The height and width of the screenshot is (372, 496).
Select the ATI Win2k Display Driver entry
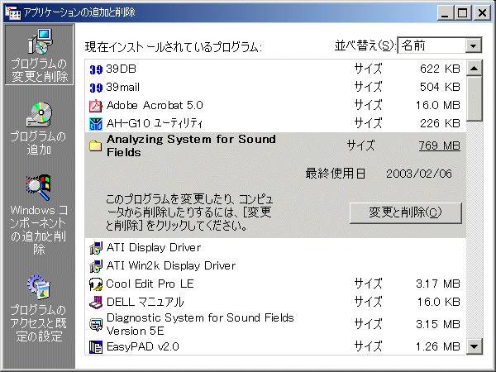tap(275, 266)
